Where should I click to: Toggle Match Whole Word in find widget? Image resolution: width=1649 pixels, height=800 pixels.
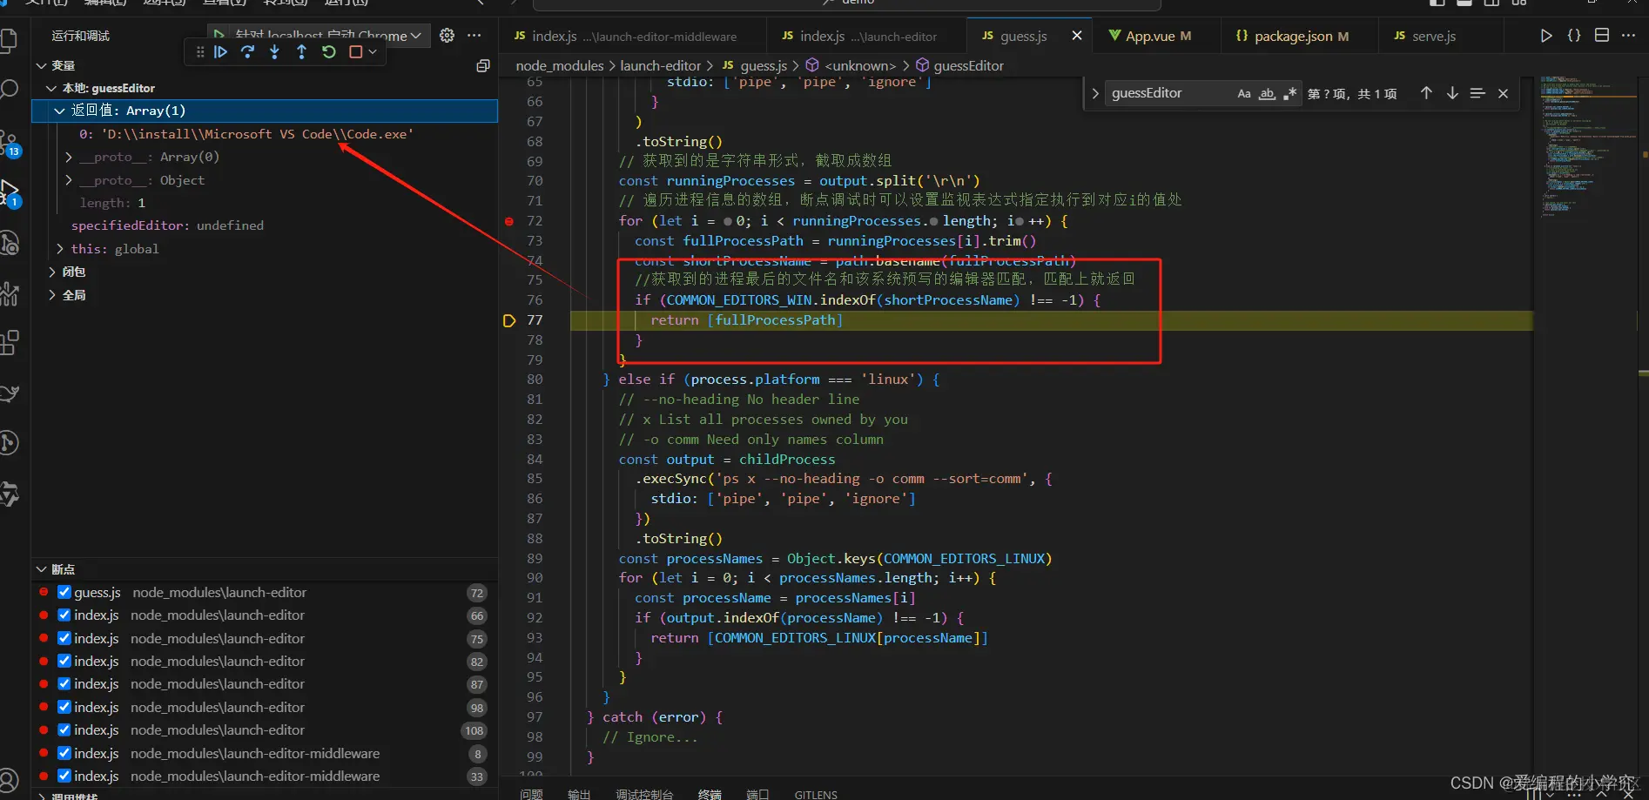[1268, 93]
